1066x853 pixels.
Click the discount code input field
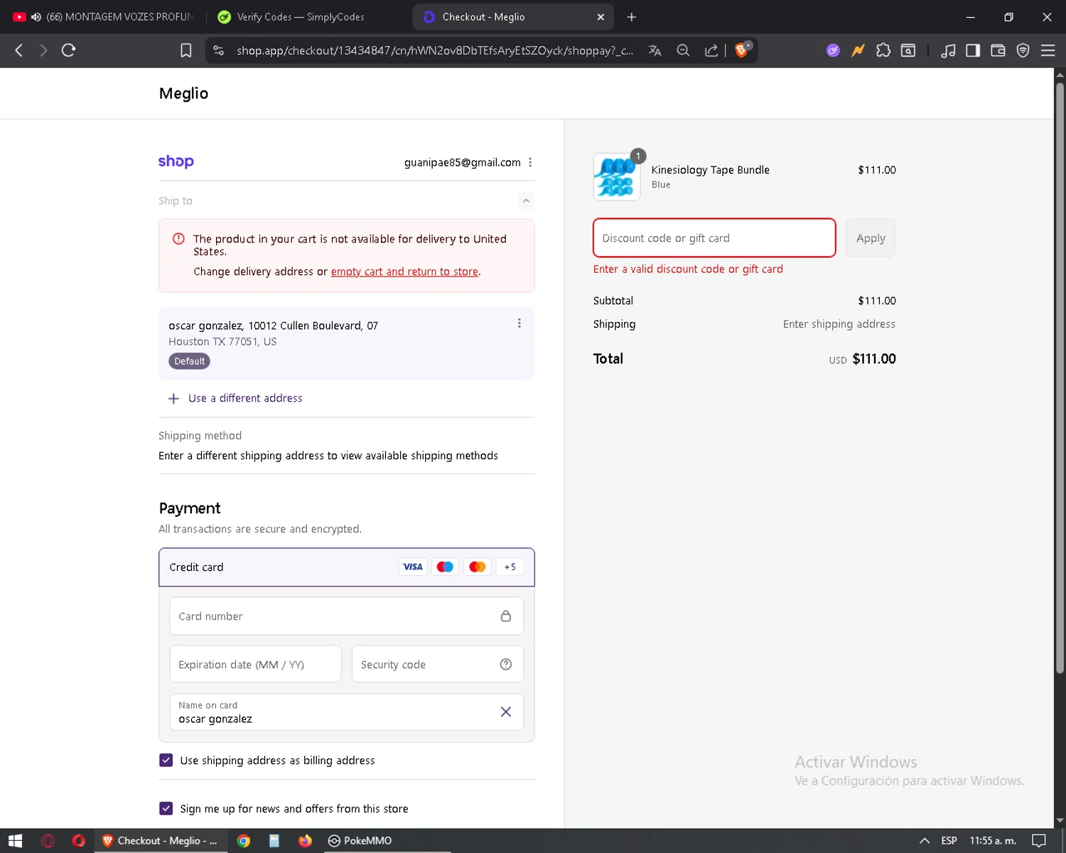point(714,238)
